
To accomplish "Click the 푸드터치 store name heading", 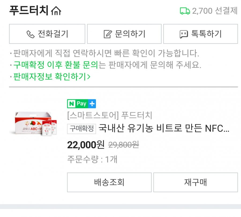I will point(29,11).
